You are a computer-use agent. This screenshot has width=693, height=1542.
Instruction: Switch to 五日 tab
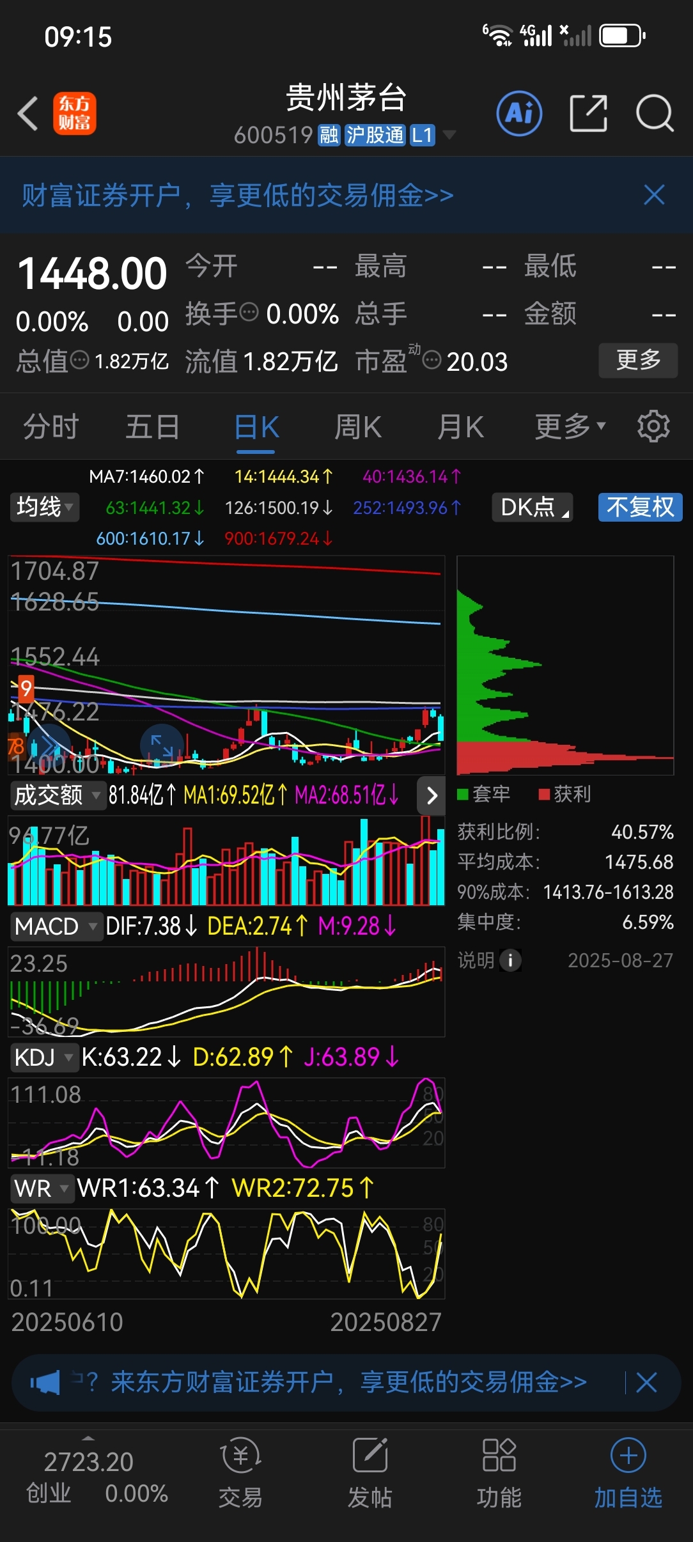tap(153, 426)
